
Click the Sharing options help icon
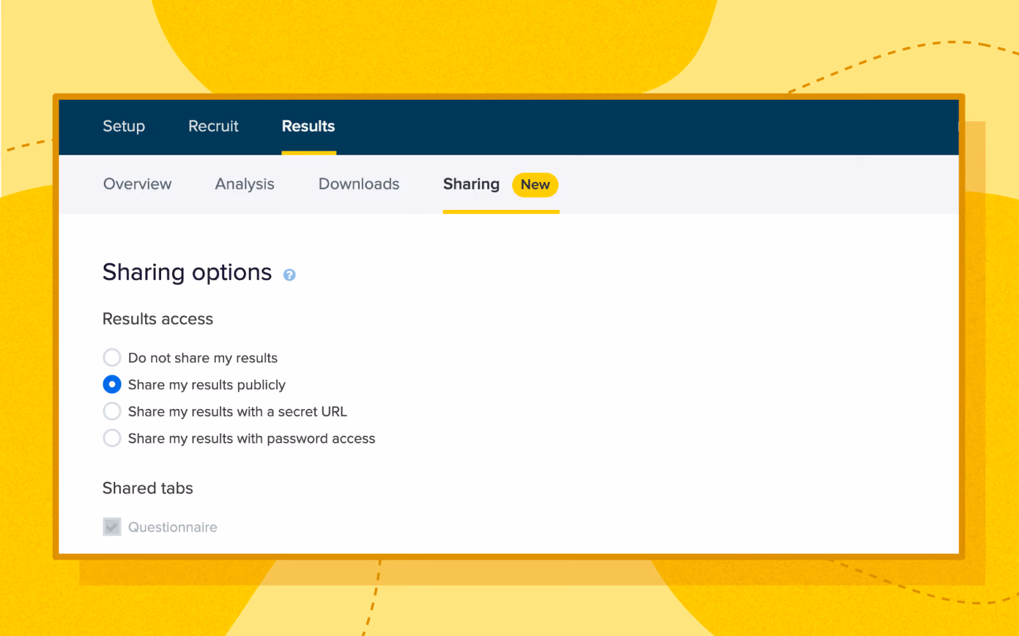(x=289, y=275)
